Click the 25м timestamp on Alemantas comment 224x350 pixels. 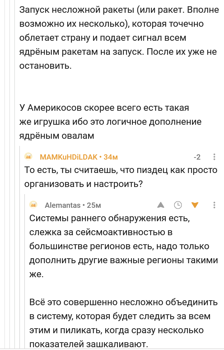(94, 205)
